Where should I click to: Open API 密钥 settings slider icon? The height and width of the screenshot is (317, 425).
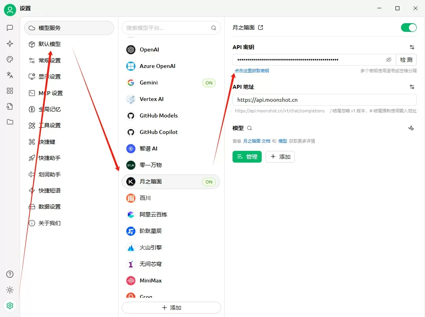(412, 47)
